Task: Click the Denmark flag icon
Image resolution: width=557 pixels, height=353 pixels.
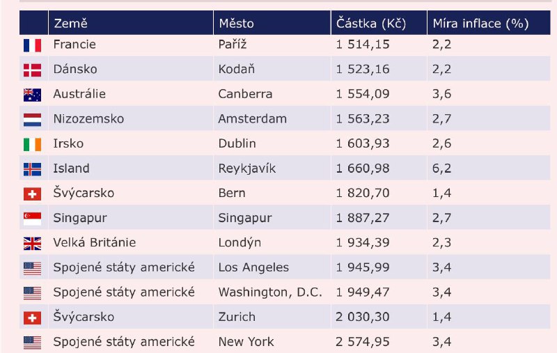Action: click(x=32, y=70)
